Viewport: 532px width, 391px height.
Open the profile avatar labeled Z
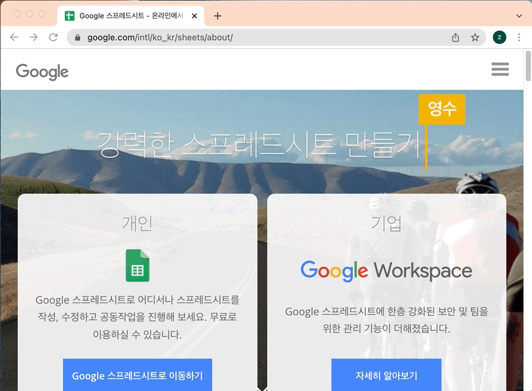[x=500, y=37]
